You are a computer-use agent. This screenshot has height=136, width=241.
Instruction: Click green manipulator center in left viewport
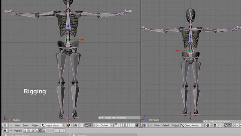[x=68, y=40]
